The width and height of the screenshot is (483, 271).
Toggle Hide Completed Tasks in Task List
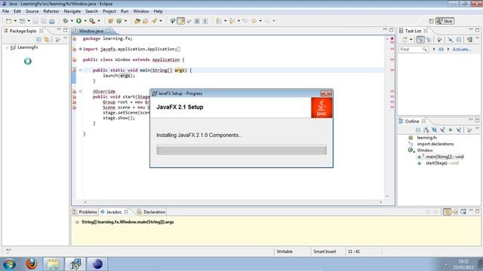pyautogui.click(x=451, y=40)
